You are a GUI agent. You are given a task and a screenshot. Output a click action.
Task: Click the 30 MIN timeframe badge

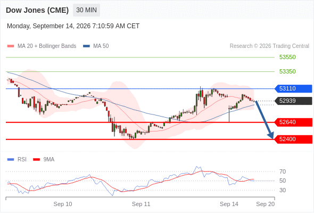[86, 10]
